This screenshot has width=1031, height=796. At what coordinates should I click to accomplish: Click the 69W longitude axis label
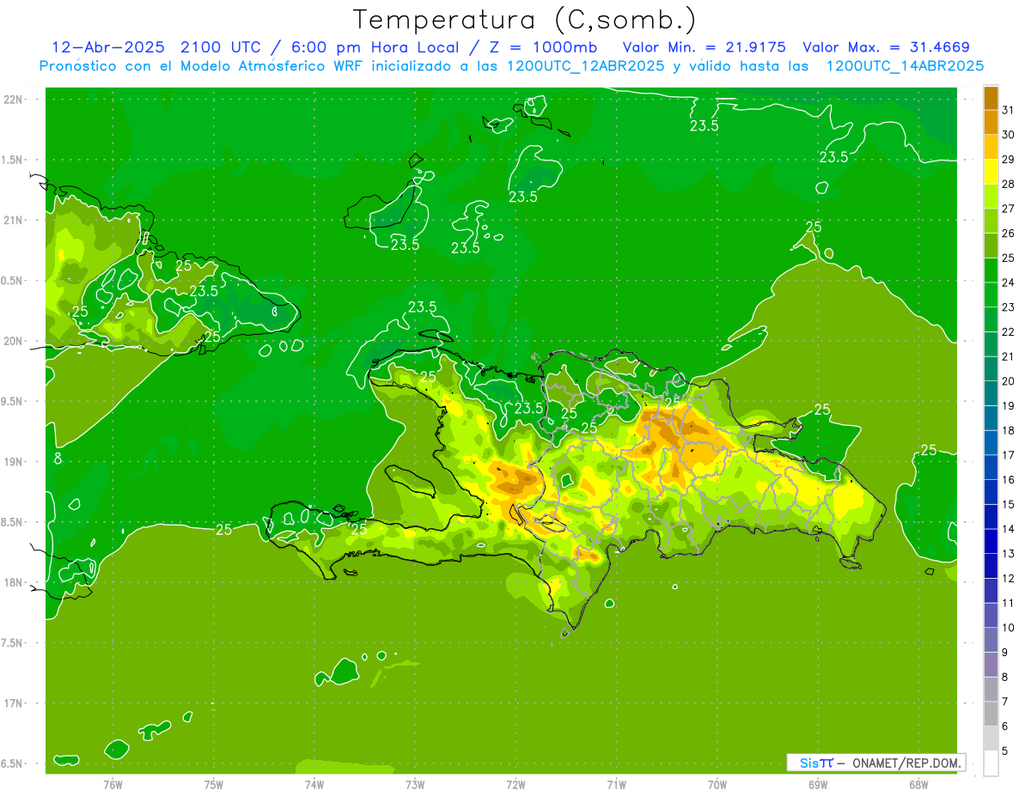coord(818,785)
